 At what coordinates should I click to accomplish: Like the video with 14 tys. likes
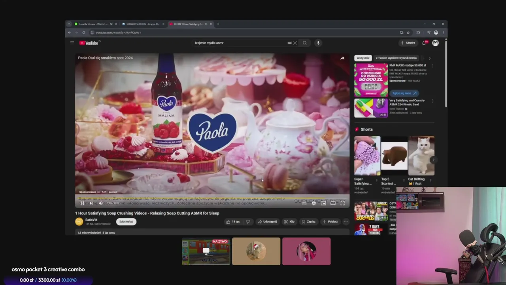pyautogui.click(x=233, y=222)
